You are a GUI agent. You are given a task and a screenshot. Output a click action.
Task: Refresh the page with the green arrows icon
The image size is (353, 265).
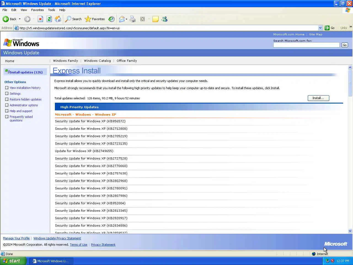tap(49, 19)
